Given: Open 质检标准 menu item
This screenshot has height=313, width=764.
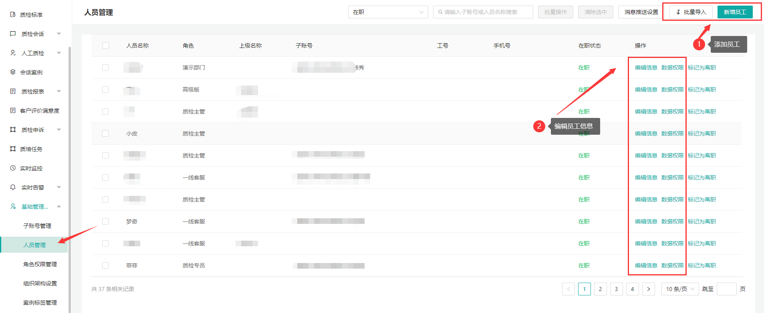Looking at the screenshot, I should (31, 15).
